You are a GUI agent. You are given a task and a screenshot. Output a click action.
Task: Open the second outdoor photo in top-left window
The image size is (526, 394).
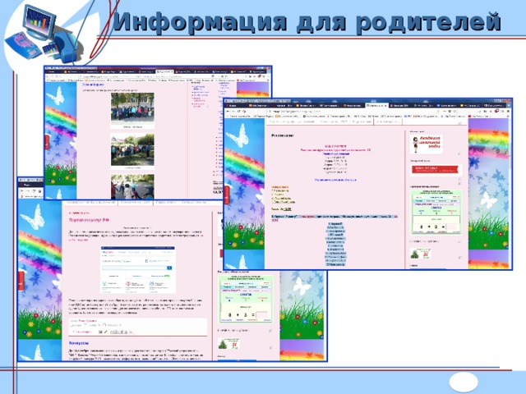pyautogui.click(x=132, y=149)
